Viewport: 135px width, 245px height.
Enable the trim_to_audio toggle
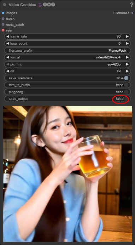tap(126, 85)
